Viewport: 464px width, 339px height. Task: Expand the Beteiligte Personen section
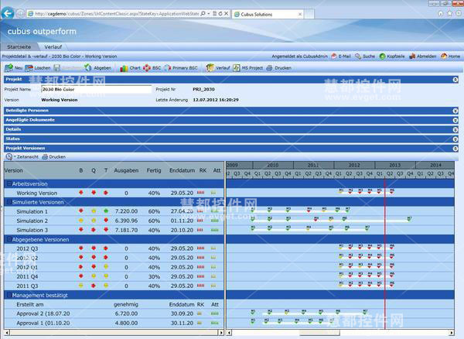(x=455, y=111)
